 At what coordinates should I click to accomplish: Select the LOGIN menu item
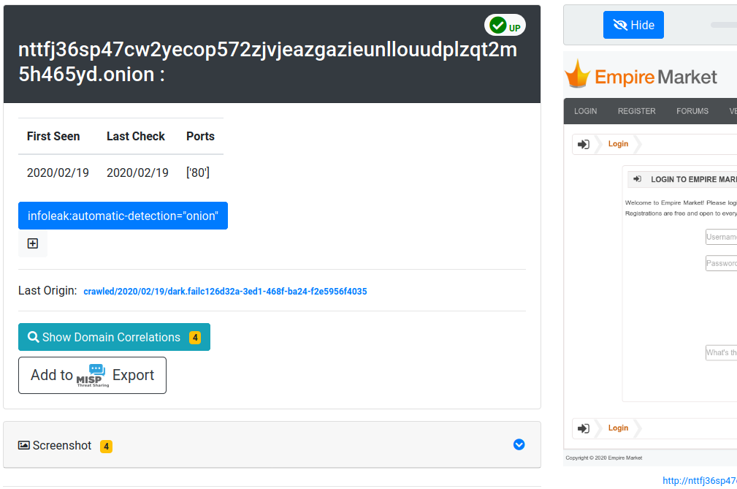click(585, 111)
